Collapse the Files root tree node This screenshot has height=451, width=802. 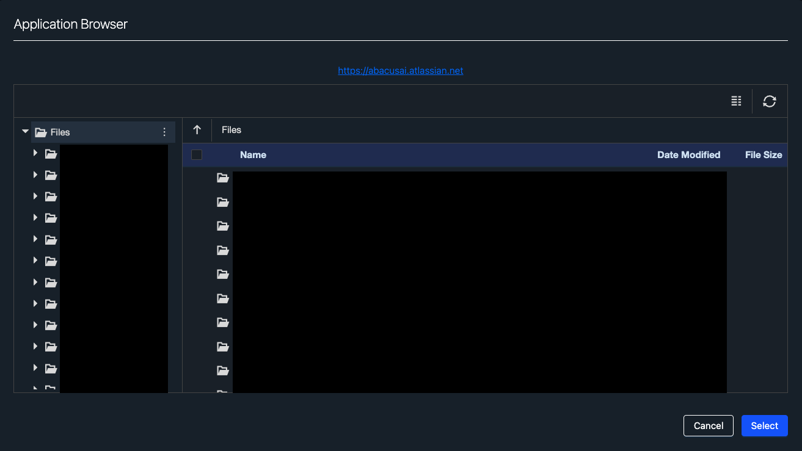click(25, 131)
